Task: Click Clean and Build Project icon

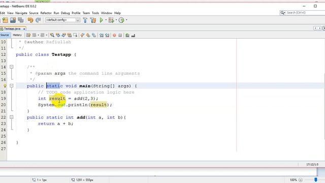Action: [x=93, y=20]
